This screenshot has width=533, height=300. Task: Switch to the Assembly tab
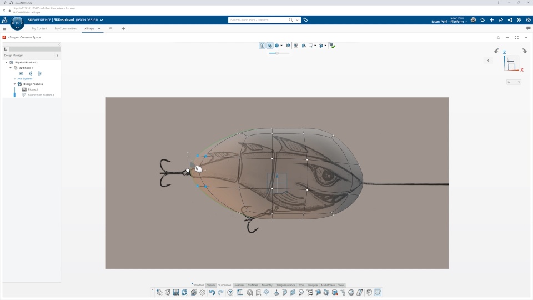(x=267, y=285)
